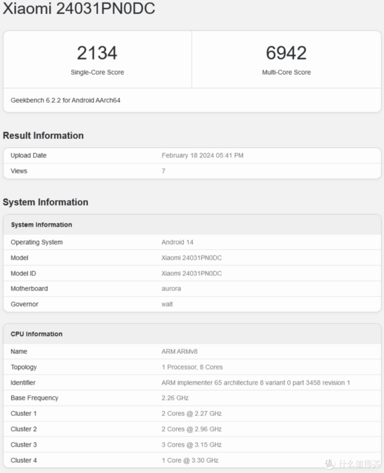Click the Cluster 4 value 1 Core @ 3.30 GHz
This screenshot has height=473, width=384.
(190, 460)
